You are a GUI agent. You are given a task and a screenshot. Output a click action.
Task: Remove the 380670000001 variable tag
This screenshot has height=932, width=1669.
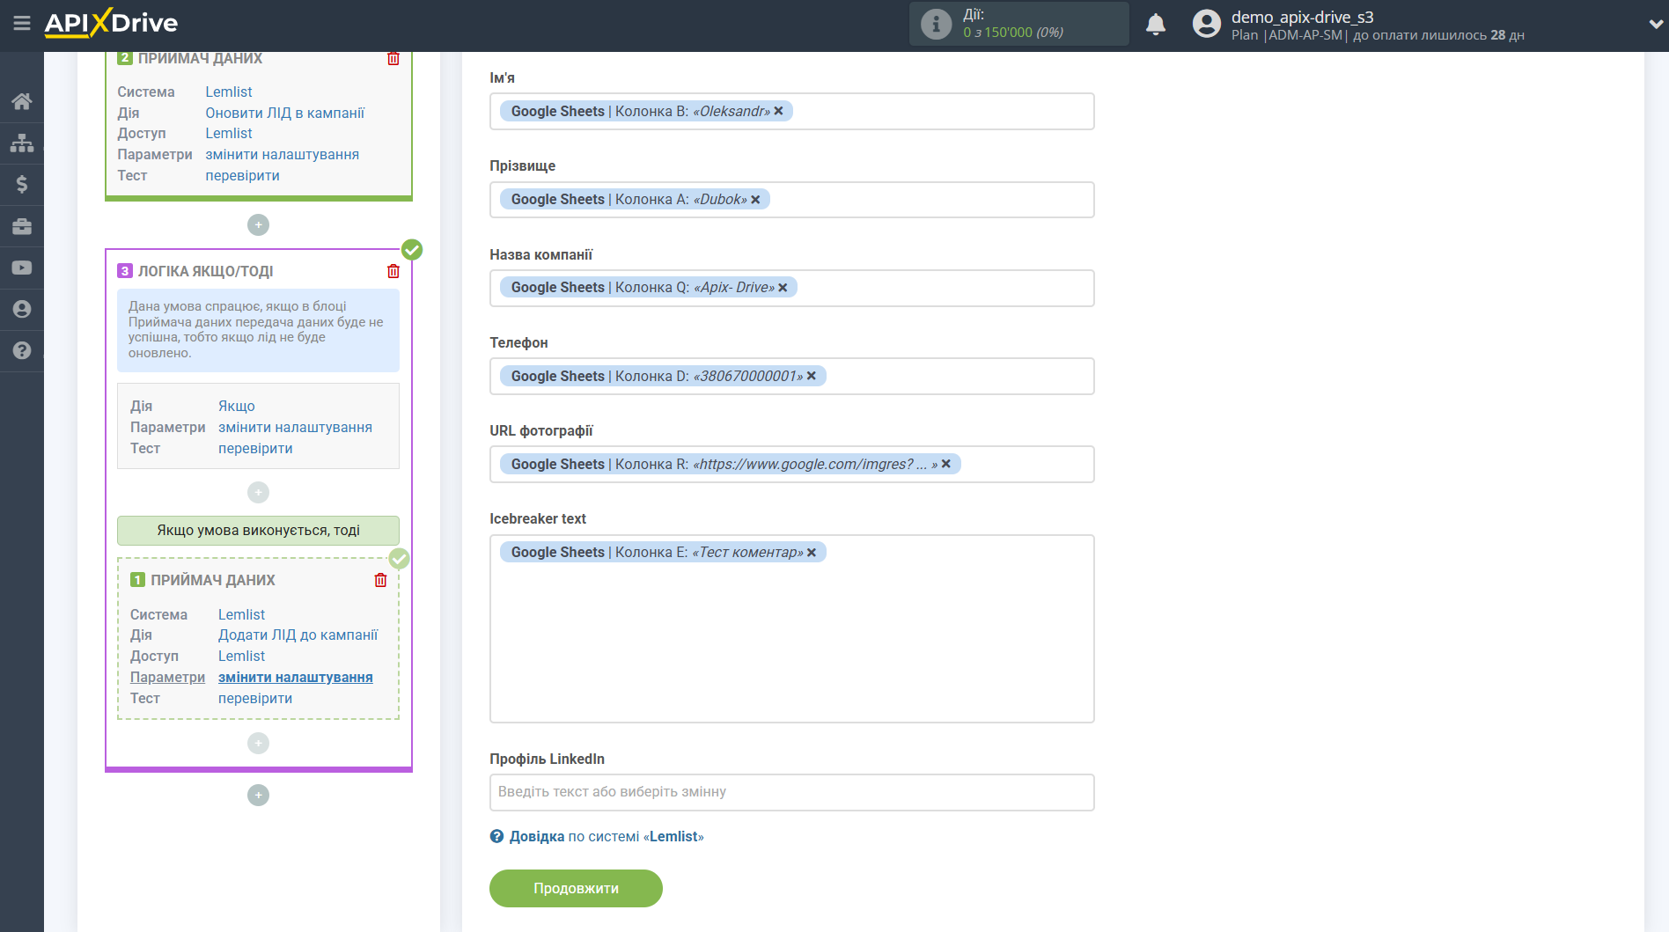click(x=812, y=376)
